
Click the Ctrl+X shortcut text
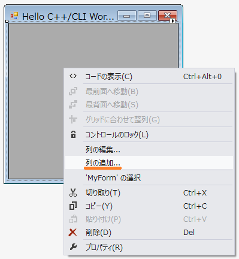pos(195,193)
